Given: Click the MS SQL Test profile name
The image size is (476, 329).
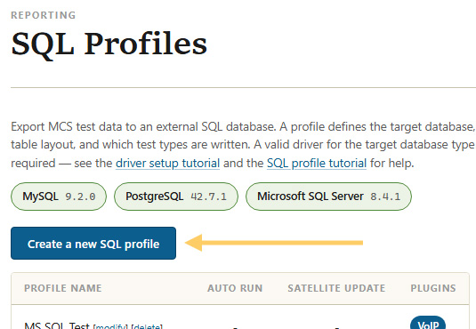Looking at the screenshot, I should tap(57, 325).
